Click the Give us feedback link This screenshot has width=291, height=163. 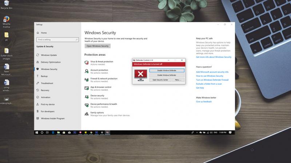(204, 102)
